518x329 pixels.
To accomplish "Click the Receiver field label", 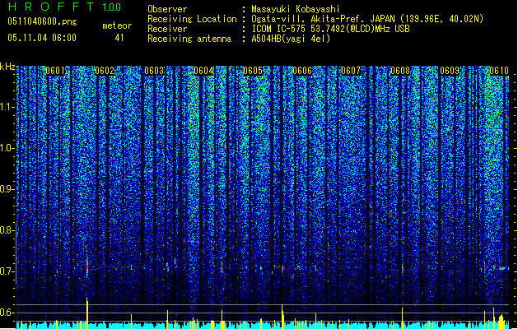I will pos(167,29).
